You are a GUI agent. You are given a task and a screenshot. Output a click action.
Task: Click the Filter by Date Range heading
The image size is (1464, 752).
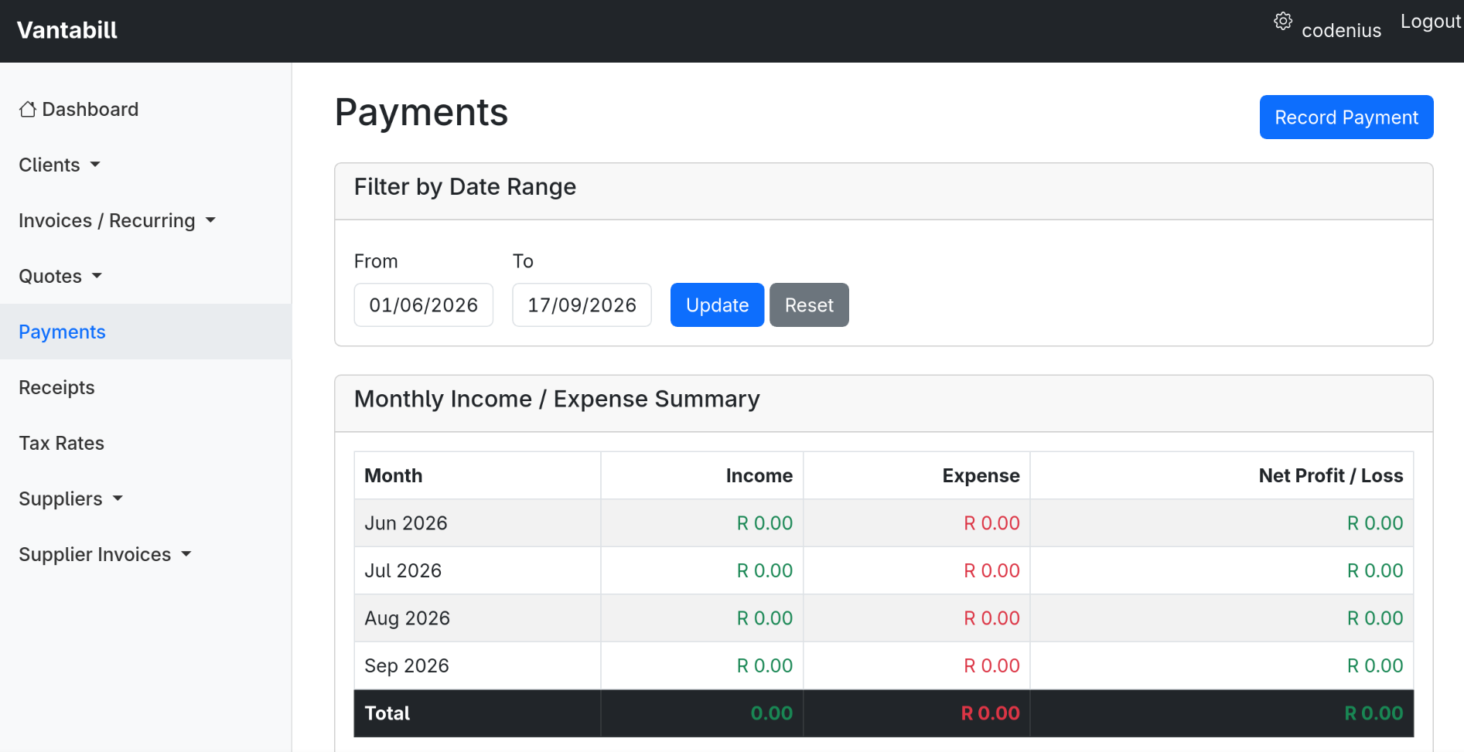pyautogui.click(x=465, y=187)
